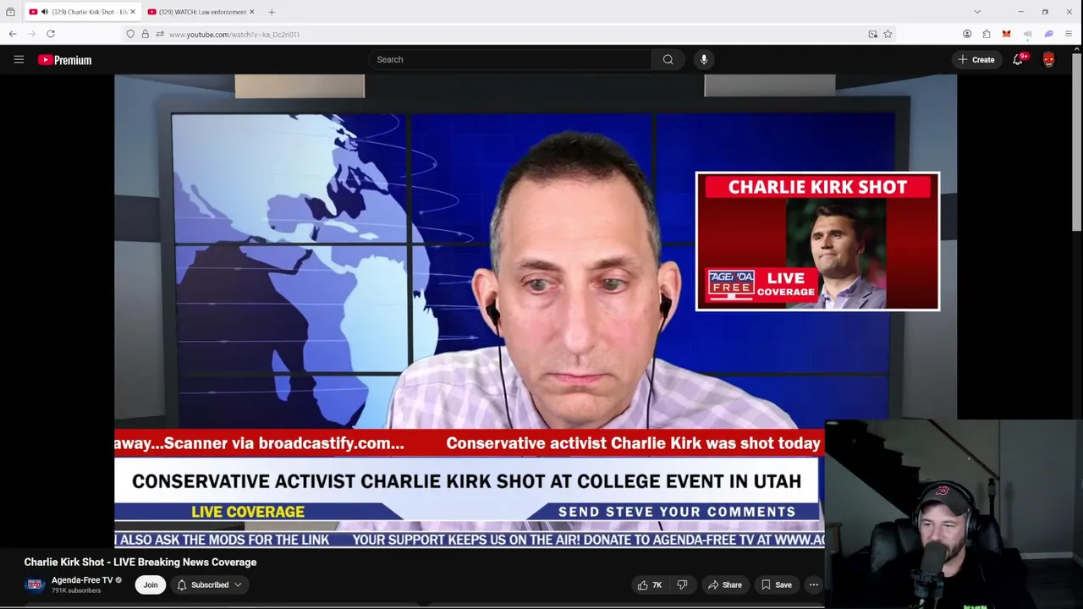Reload the current page
This screenshot has height=609, width=1083.
click(51, 34)
